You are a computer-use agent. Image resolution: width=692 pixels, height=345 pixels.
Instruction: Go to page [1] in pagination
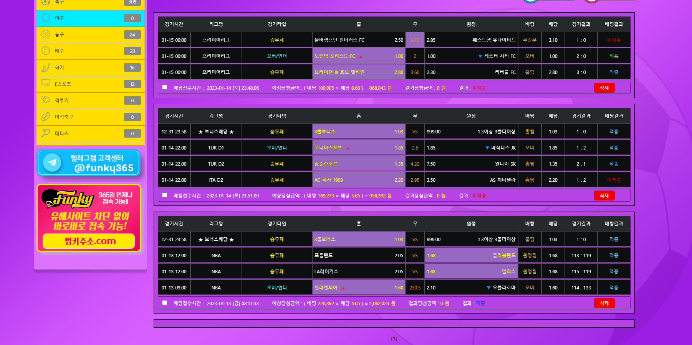point(394,339)
